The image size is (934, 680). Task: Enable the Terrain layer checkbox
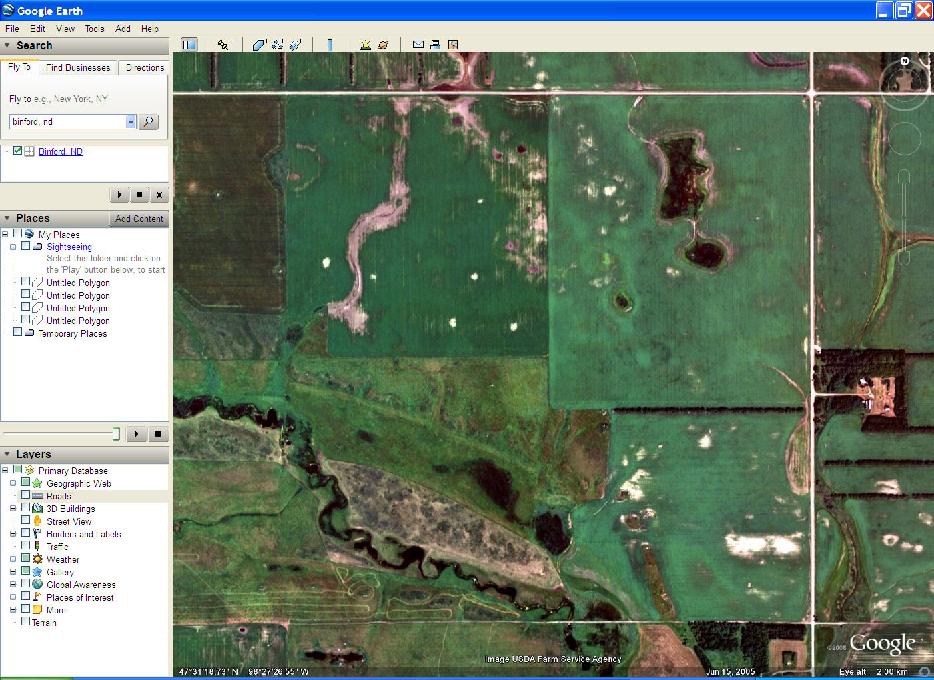tap(26, 622)
